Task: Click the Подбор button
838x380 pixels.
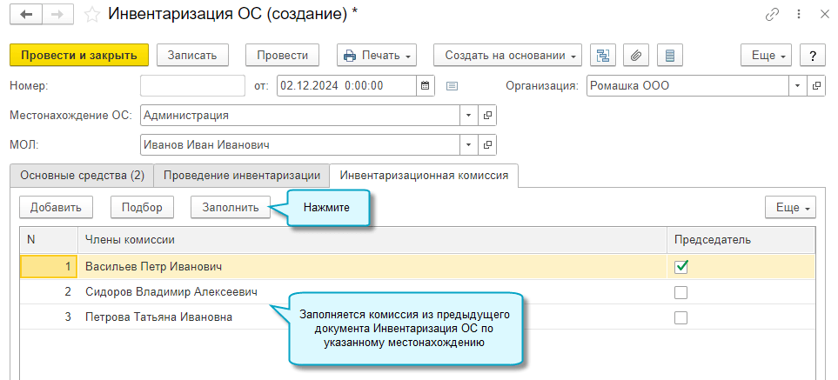Action: pyautogui.click(x=142, y=208)
